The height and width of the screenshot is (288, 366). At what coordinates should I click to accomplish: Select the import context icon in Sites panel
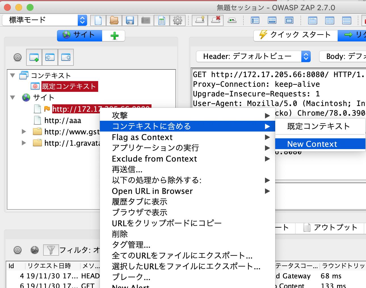(x=50, y=57)
